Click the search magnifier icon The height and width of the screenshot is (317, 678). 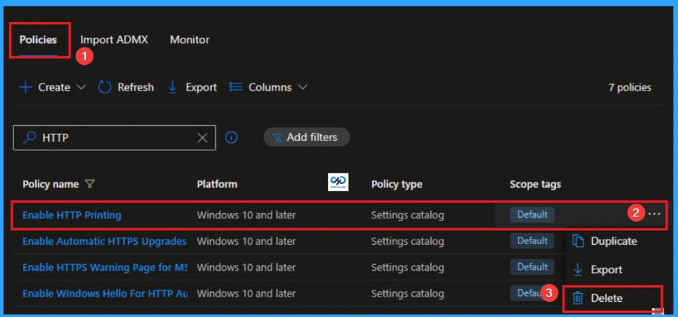pyautogui.click(x=29, y=138)
